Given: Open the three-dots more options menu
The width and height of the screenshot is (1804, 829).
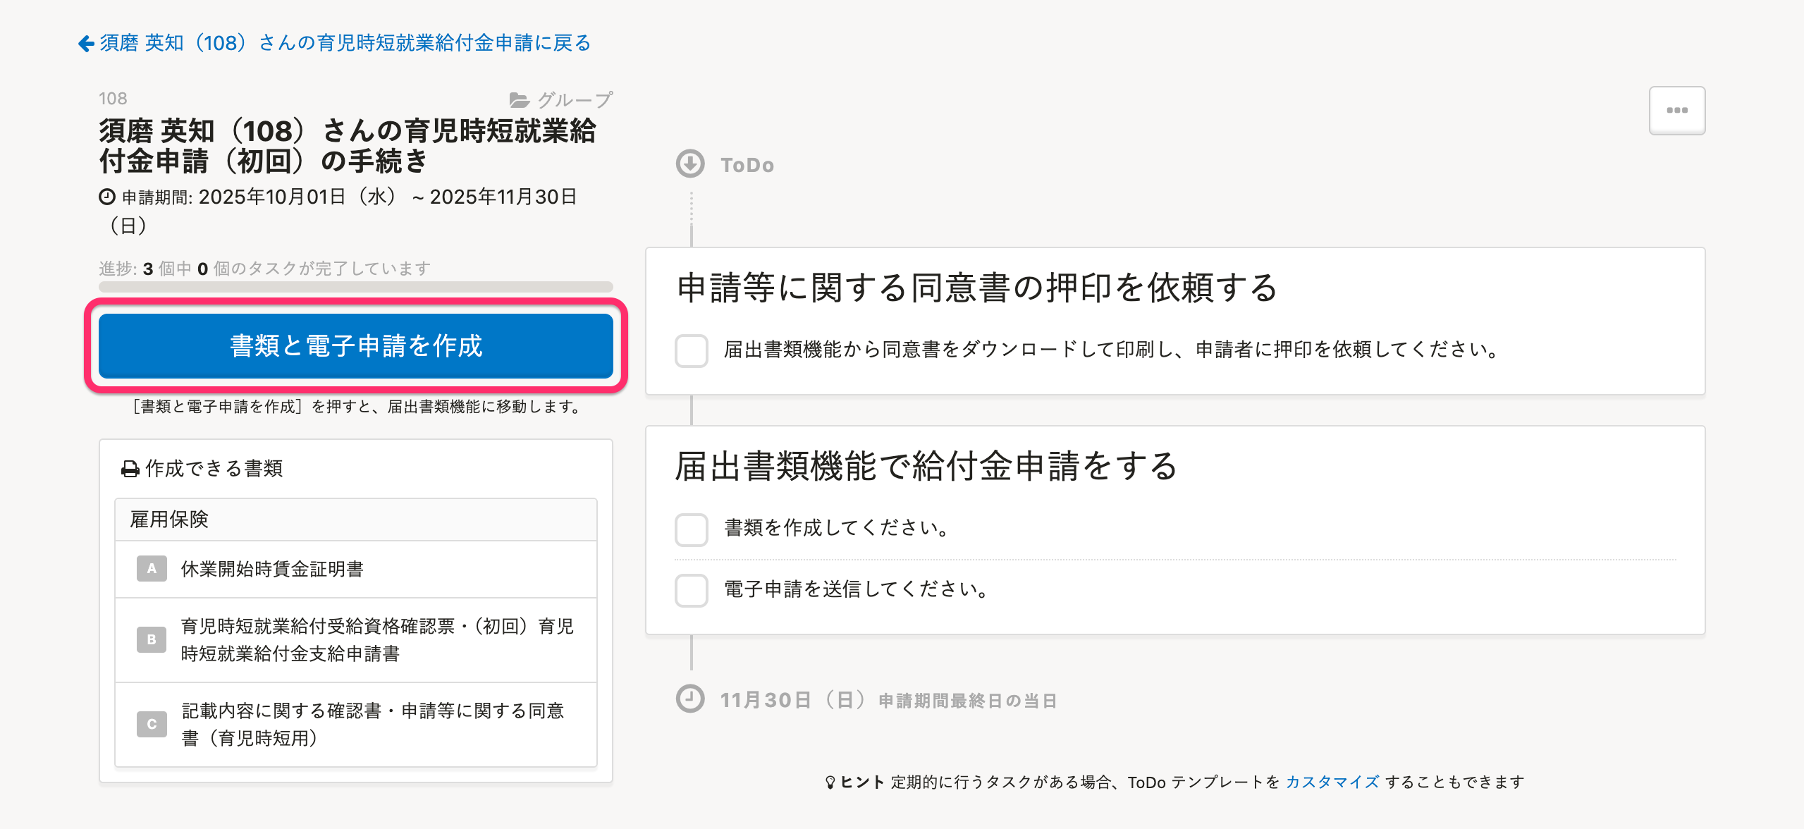Looking at the screenshot, I should point(1676,111).
